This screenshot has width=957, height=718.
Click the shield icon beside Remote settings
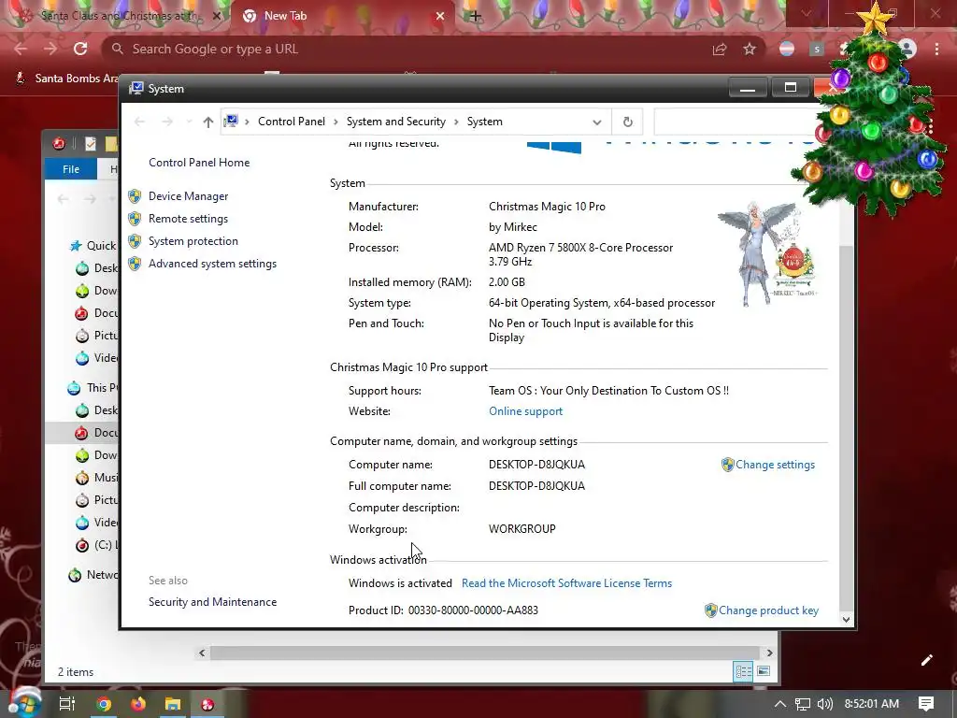[x=135, y=219]
